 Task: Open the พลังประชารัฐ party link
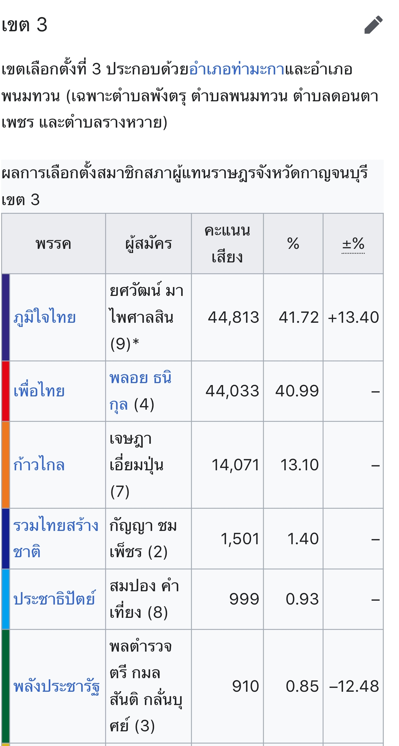coord(57,686)
